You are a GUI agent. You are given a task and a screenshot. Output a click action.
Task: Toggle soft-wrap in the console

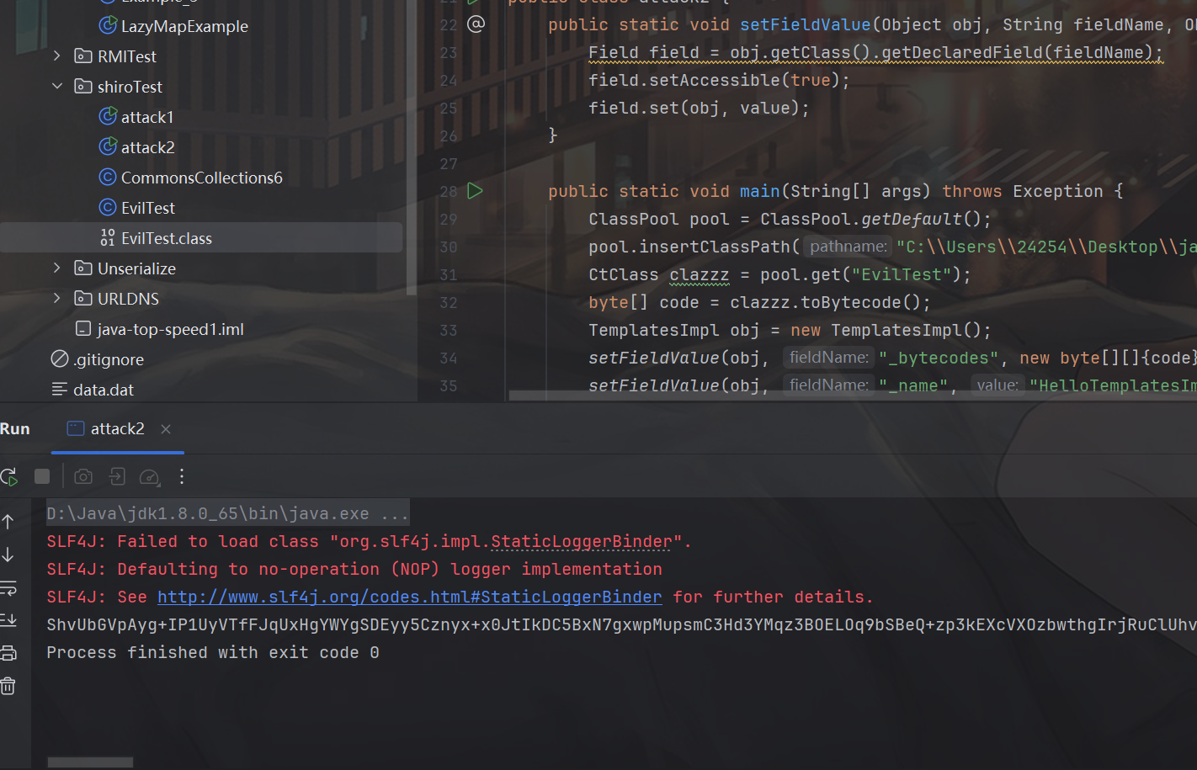8,587
